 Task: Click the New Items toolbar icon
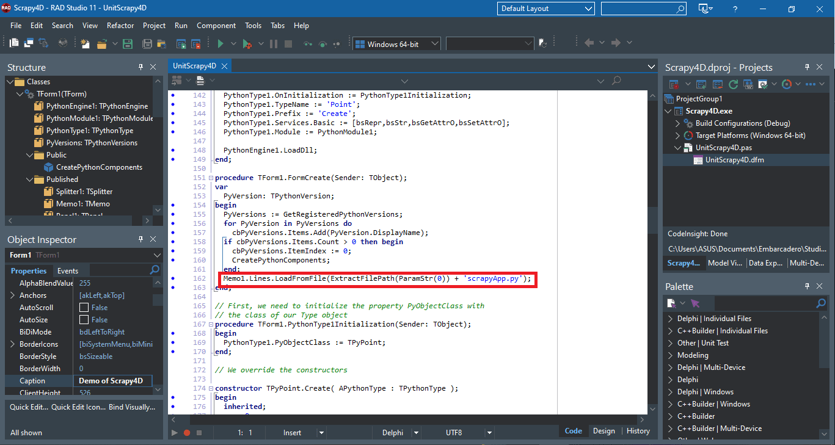[85, 43]
